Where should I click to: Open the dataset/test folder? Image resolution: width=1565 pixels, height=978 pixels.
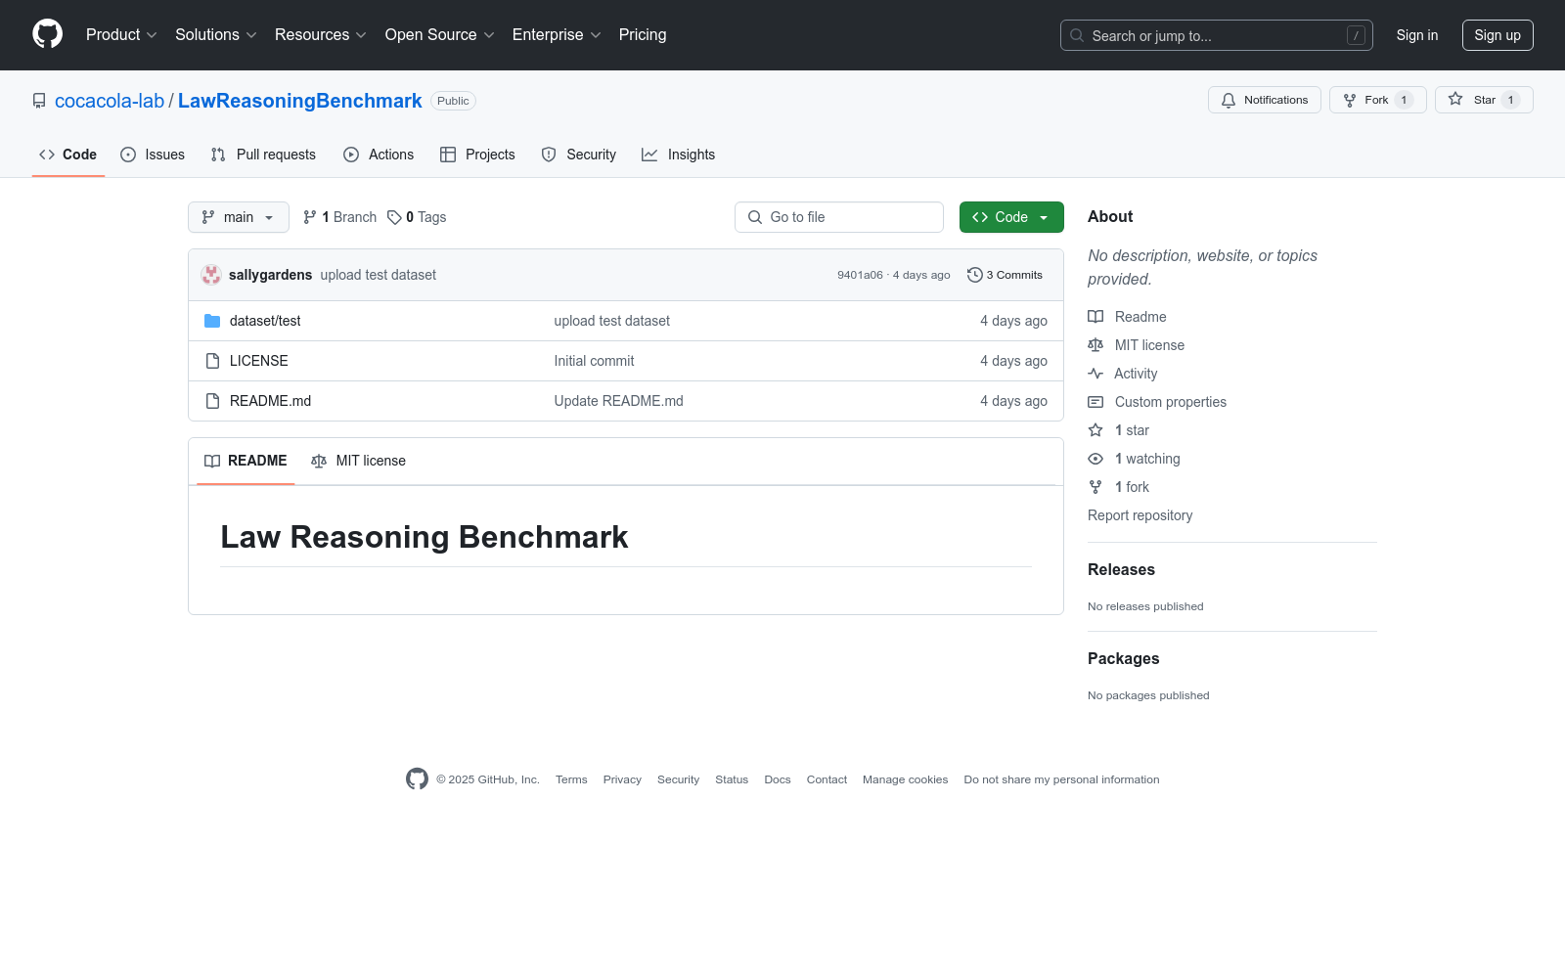[265, 321]
